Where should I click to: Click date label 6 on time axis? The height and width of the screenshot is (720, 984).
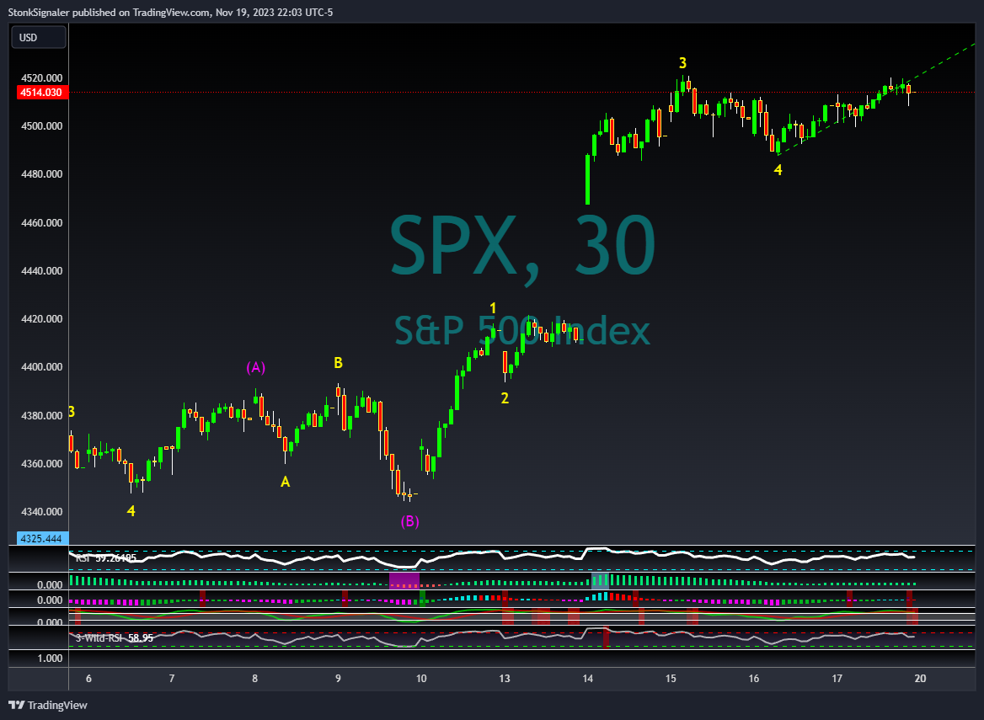88,679
